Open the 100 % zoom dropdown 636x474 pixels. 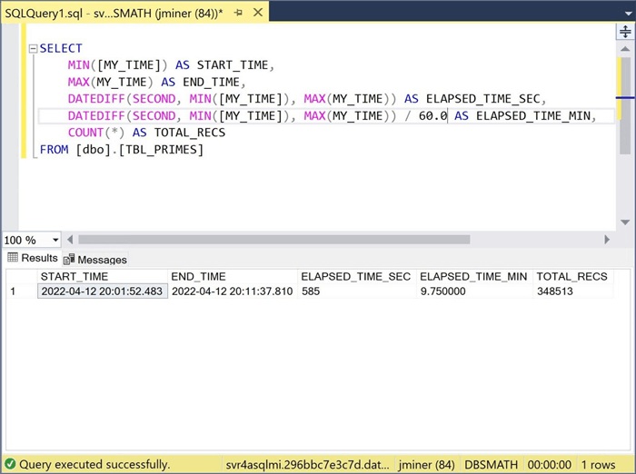click(55, 240)
